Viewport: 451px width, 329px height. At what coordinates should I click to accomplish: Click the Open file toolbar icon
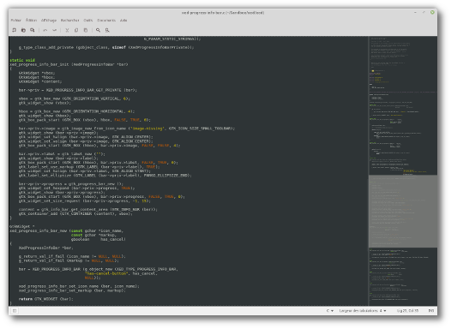click(x=23, y=30)
